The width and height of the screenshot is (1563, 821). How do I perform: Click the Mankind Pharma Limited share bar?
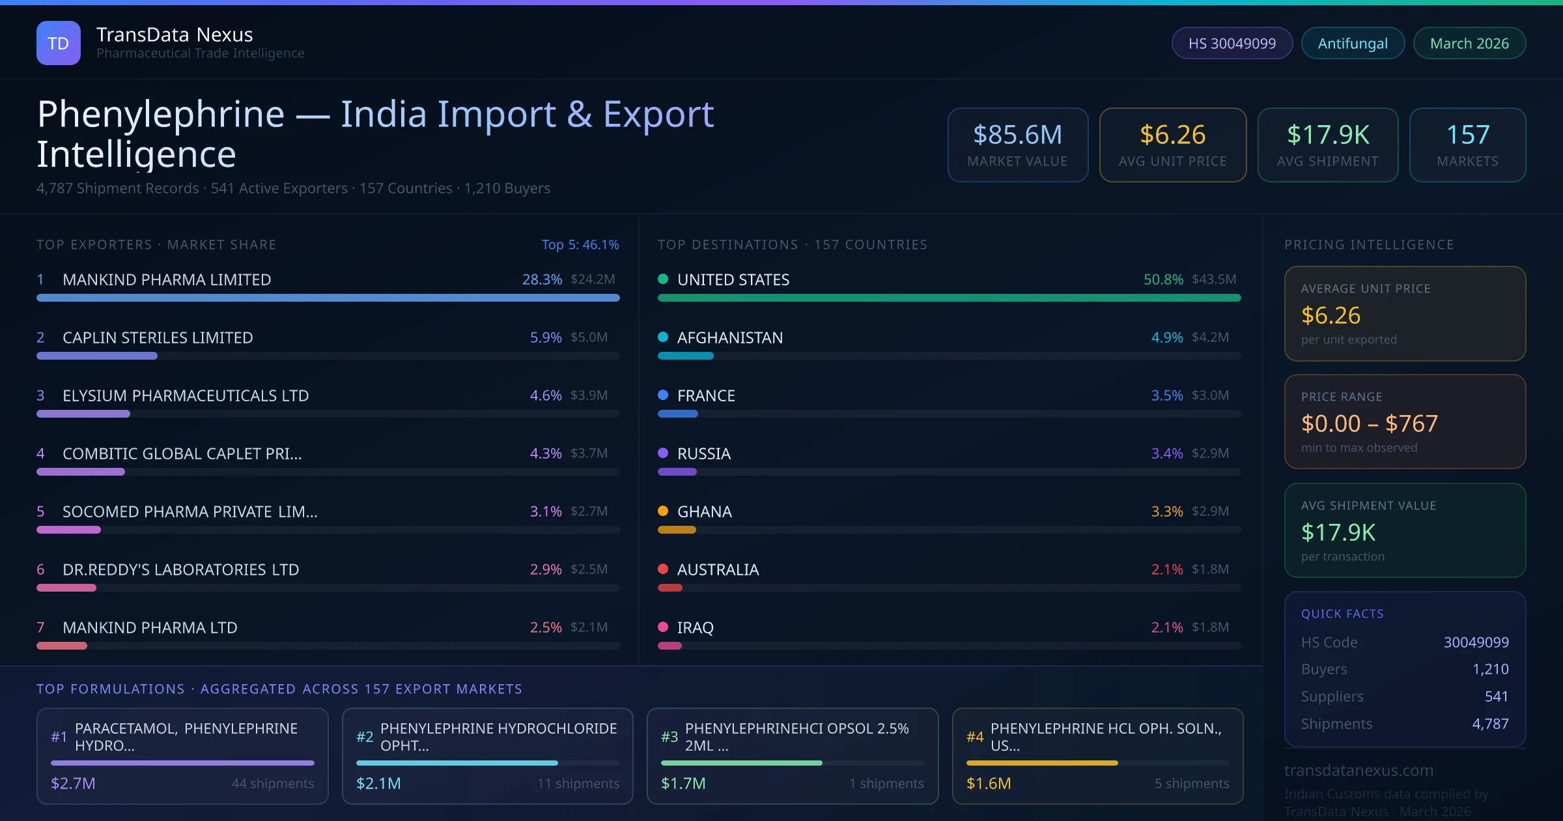(x=328, y=298)
